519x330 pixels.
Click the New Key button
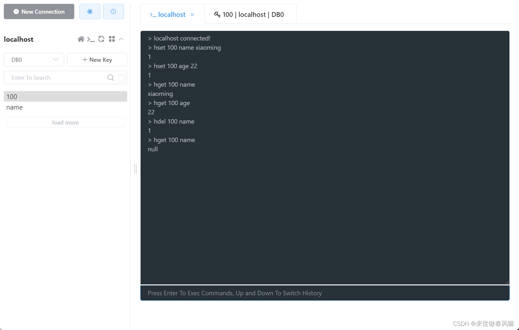97,60
